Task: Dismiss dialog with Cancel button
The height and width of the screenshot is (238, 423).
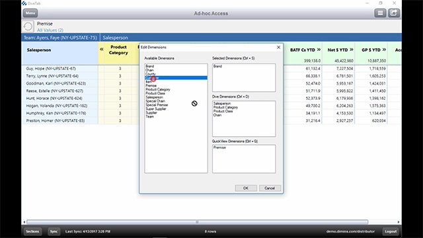Action: pos(270,188)
